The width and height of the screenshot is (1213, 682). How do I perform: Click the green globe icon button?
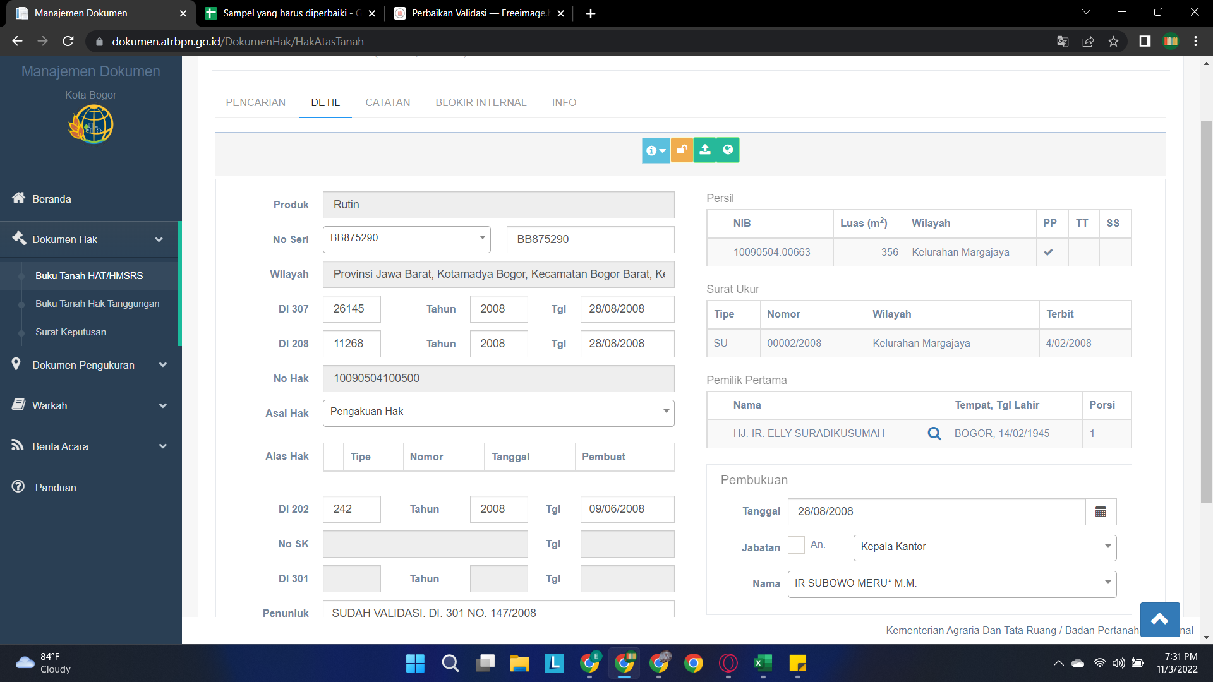point(728,150)
